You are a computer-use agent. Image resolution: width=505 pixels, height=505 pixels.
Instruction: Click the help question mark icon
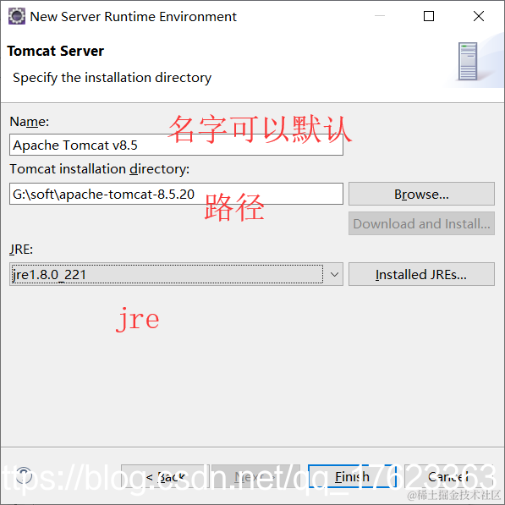coord(25,476)
